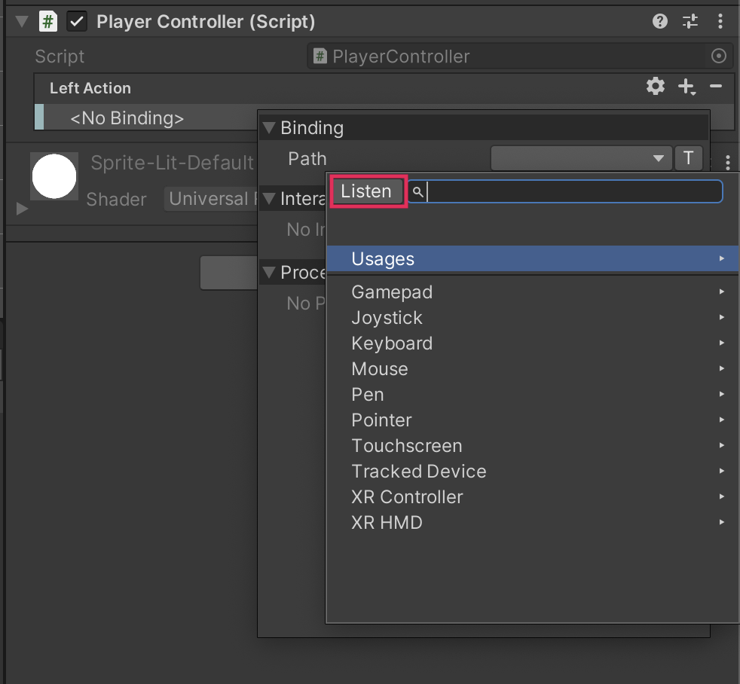Click the Listen button
The width and height of the screenshot is (740, 684).
(x=366, y=191)
